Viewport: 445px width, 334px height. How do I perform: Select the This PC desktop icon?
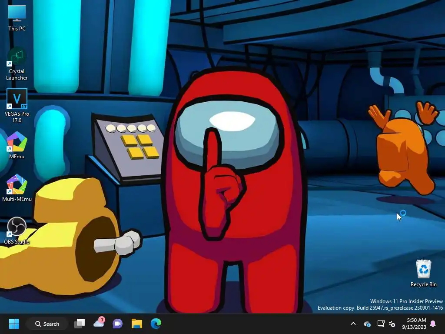pyautogui.click(x=17, y=17)
